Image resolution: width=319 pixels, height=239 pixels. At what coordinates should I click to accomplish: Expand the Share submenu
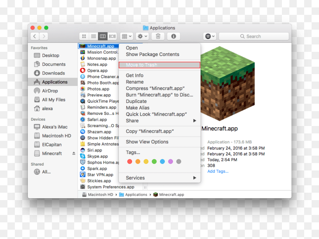(159, 121)
